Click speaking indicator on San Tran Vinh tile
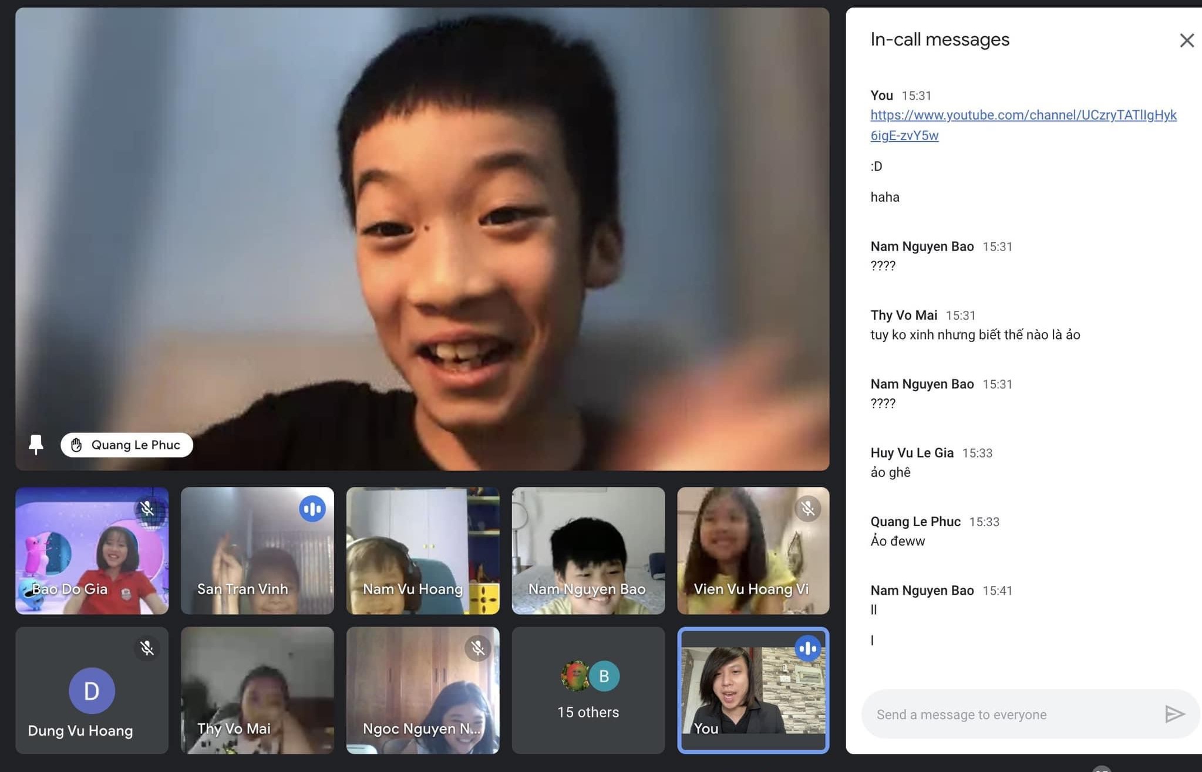The width and height of the screenshot is (1202, 772). [312, 509]
